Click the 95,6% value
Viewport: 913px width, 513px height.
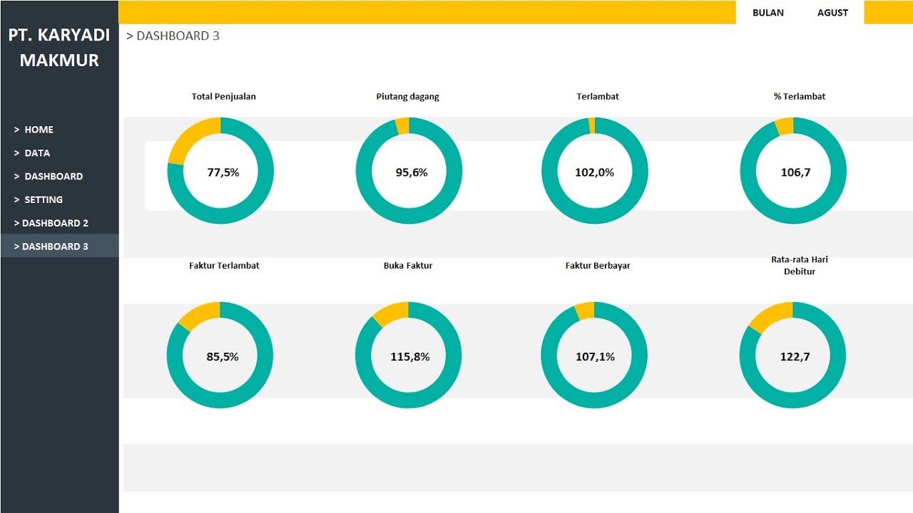click(412, 172)
